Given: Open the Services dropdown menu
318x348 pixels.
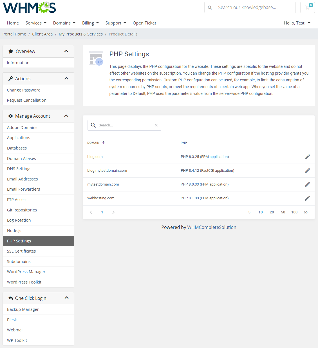Looking at the screenshot, I should pyautogui.click(x=36, y=23).
